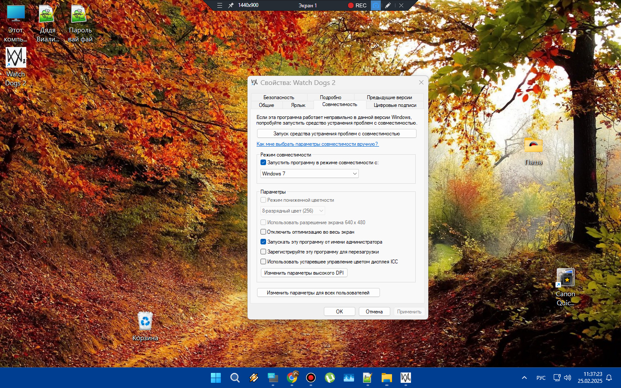This screenshot has height=388, width=621.
Task: Click the pin icon in recorder bar
Action: (x=231, y=6)
